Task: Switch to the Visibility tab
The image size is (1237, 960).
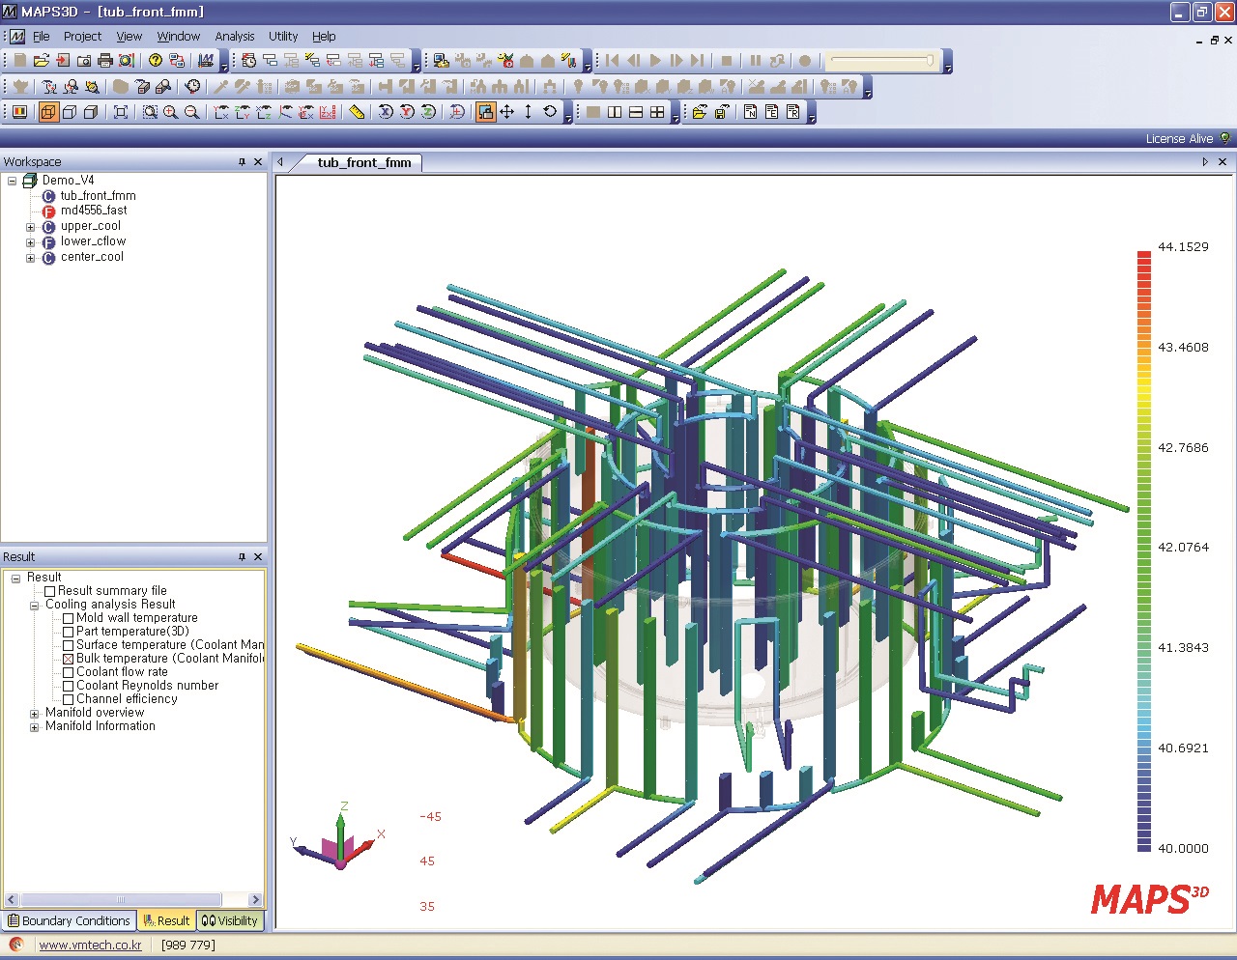Action: 230,920
